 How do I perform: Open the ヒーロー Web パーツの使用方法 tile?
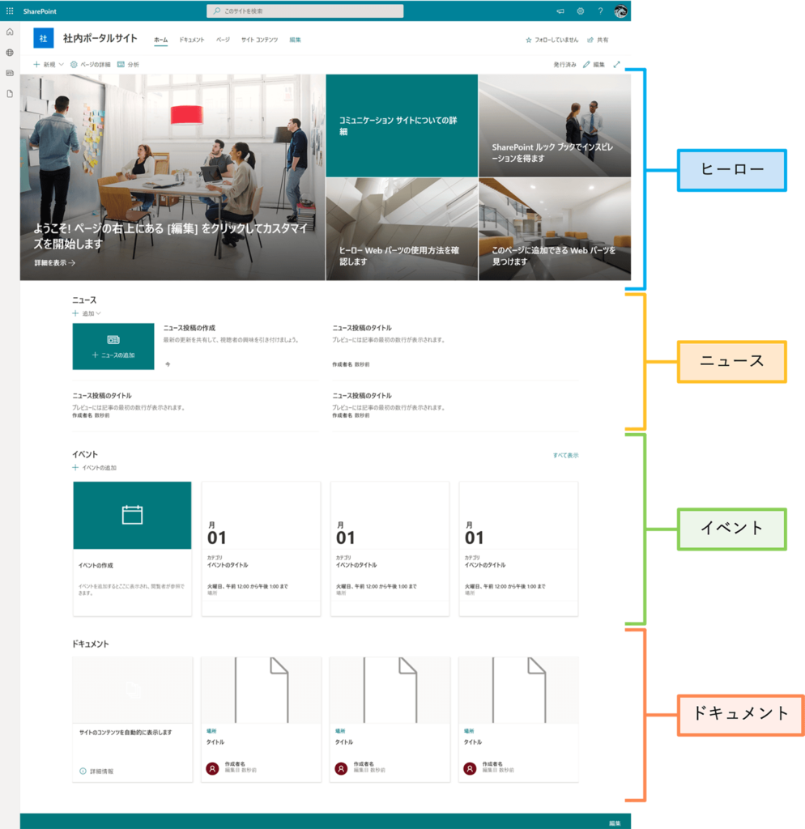pos(402,229)
